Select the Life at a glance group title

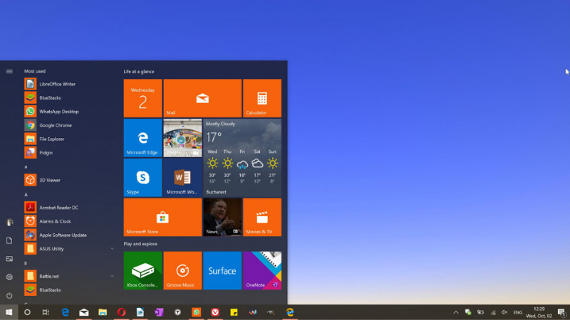tap(138, 72)
